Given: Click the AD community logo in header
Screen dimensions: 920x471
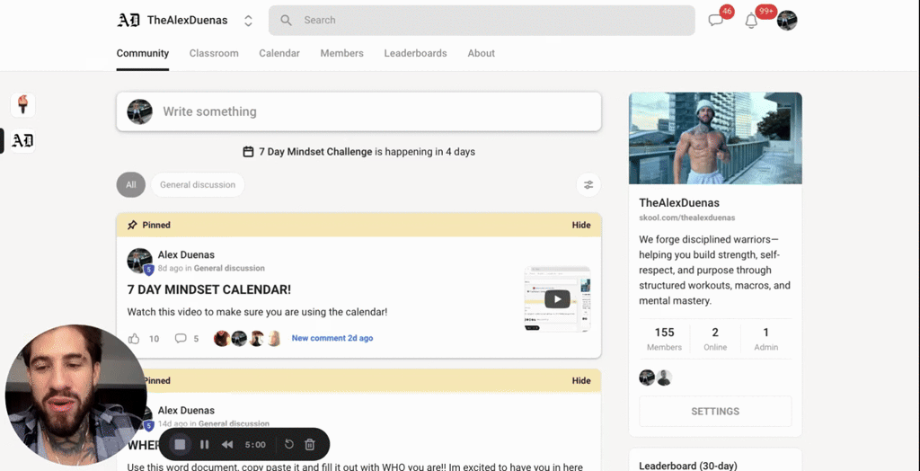Looking at the screenshot, I should tap(128, 20).
